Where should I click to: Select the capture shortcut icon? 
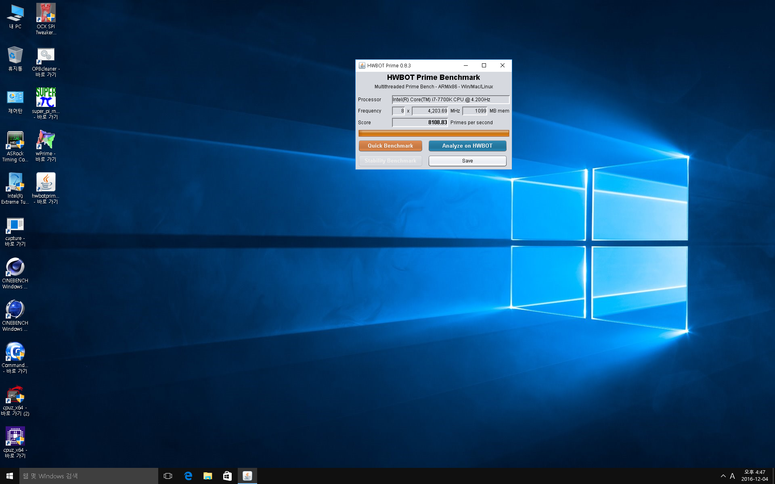[15, 231]
